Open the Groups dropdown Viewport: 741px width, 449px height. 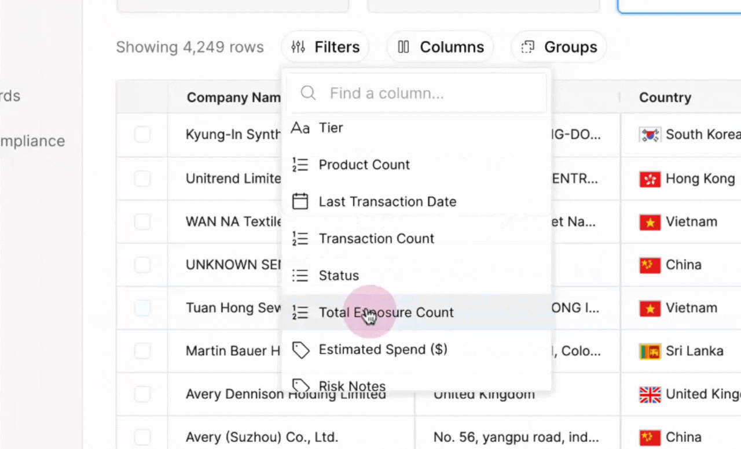pos(559,47)
